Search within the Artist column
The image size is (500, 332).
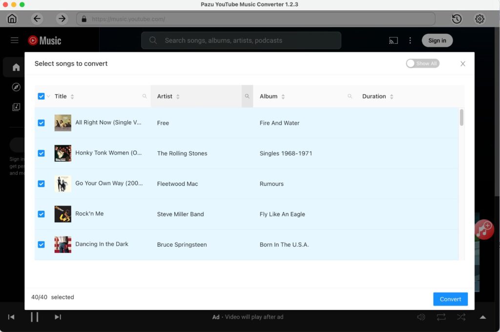point(247,96)
